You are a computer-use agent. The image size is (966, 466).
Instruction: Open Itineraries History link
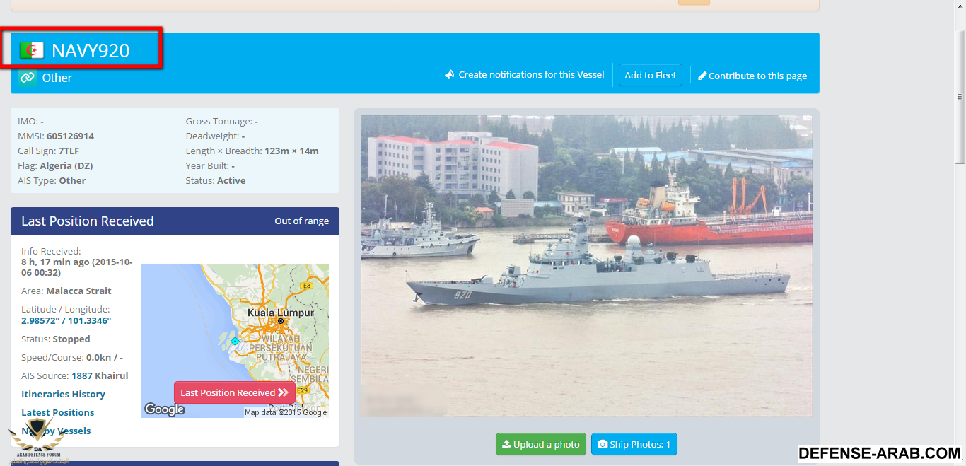[63, 394]
